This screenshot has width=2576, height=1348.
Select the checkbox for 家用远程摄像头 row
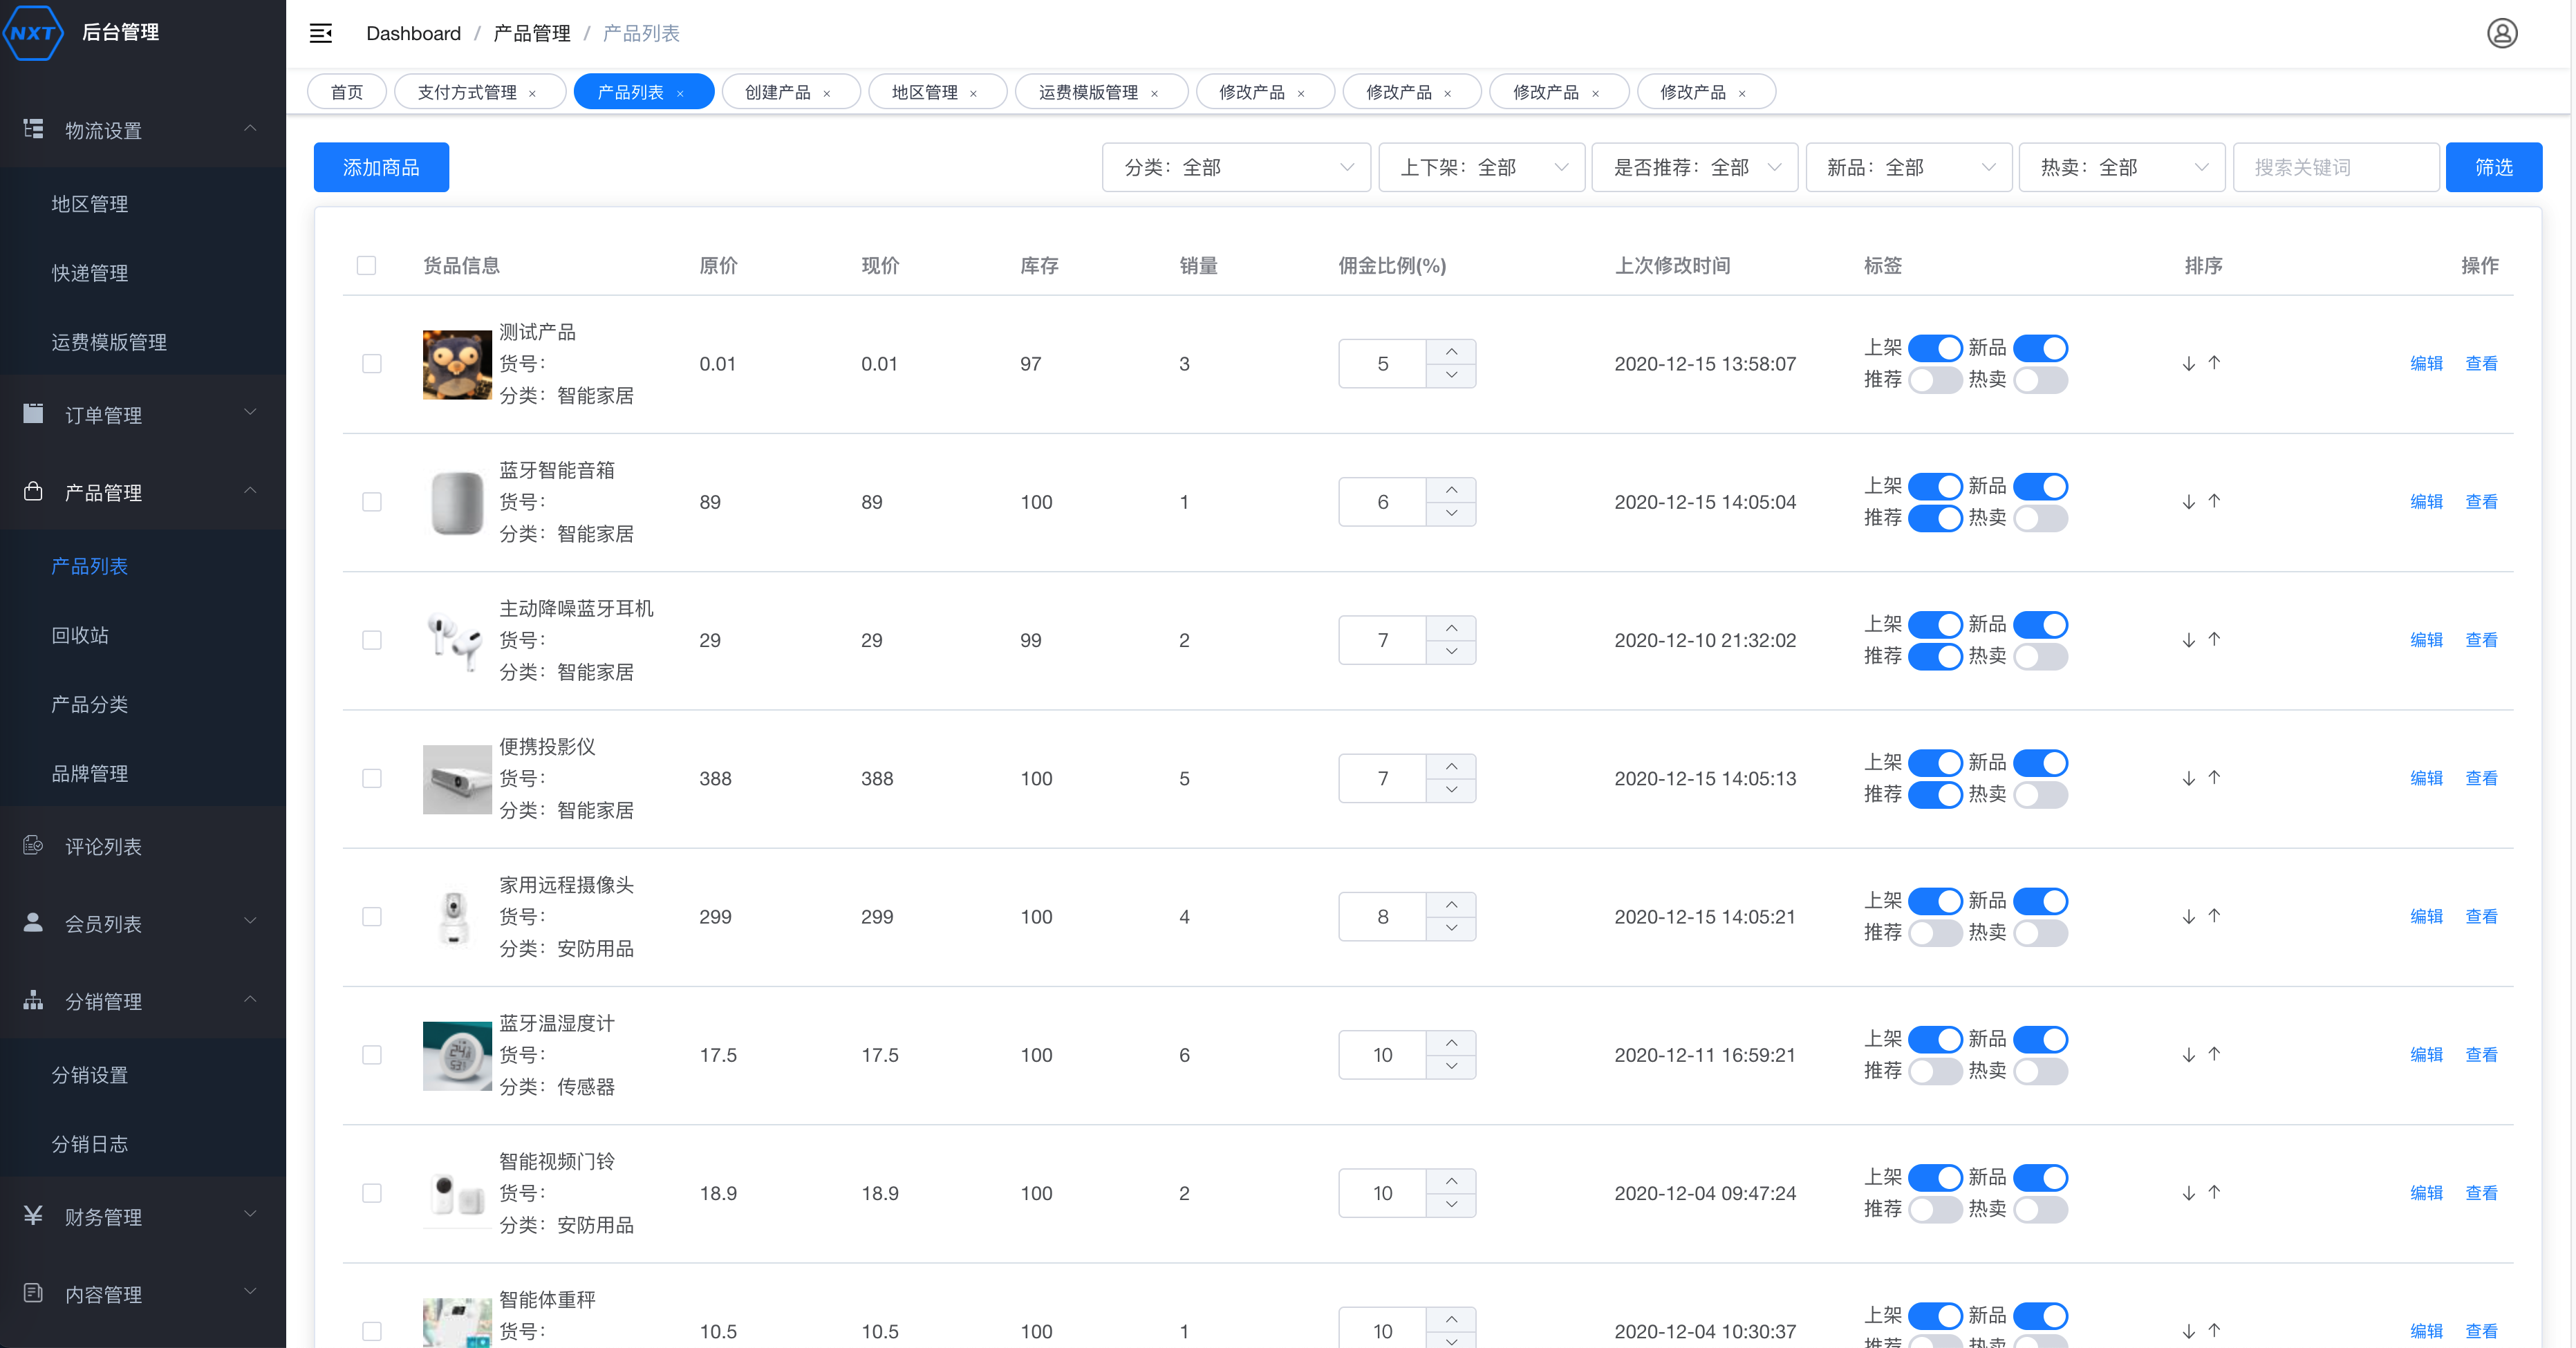[x=372, y=917]
